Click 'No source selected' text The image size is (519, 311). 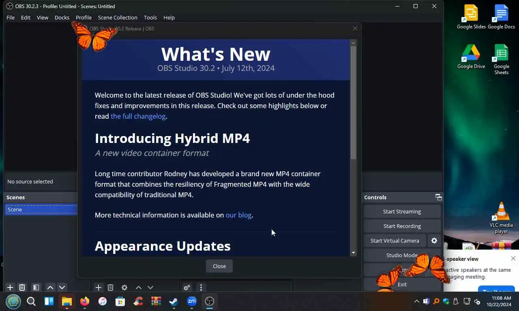click(x=30, y=181)
